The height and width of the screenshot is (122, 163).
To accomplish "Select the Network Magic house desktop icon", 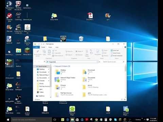I will [x=72, y=111].
